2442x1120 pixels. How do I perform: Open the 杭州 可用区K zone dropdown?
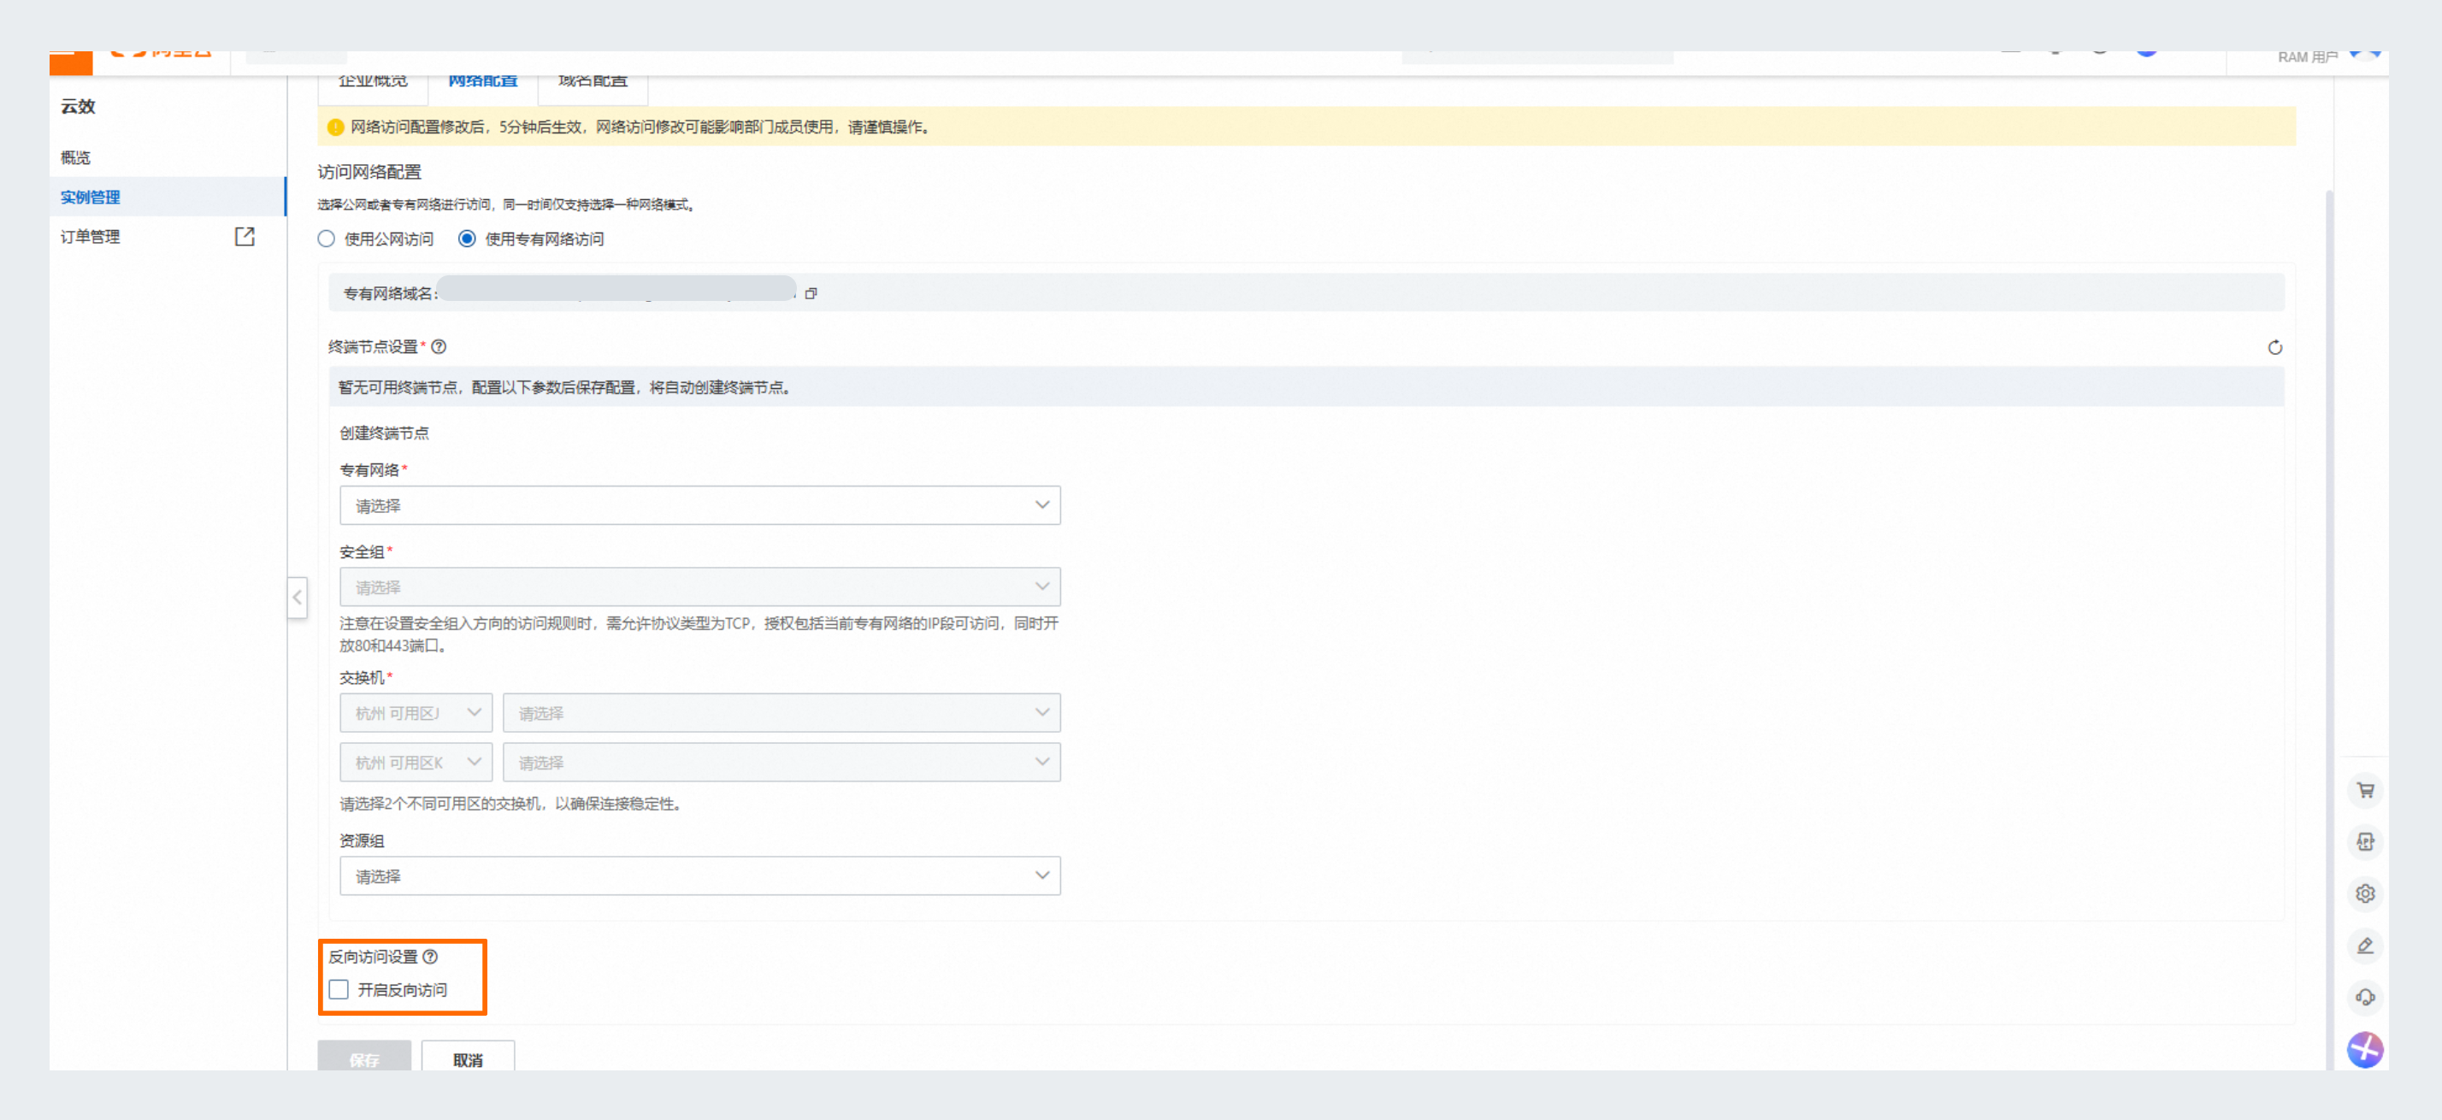(416, 762)
